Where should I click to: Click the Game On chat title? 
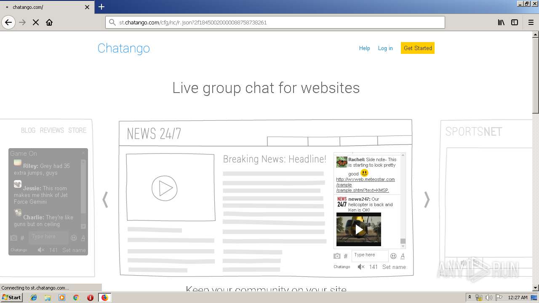[x=24, y=154]
